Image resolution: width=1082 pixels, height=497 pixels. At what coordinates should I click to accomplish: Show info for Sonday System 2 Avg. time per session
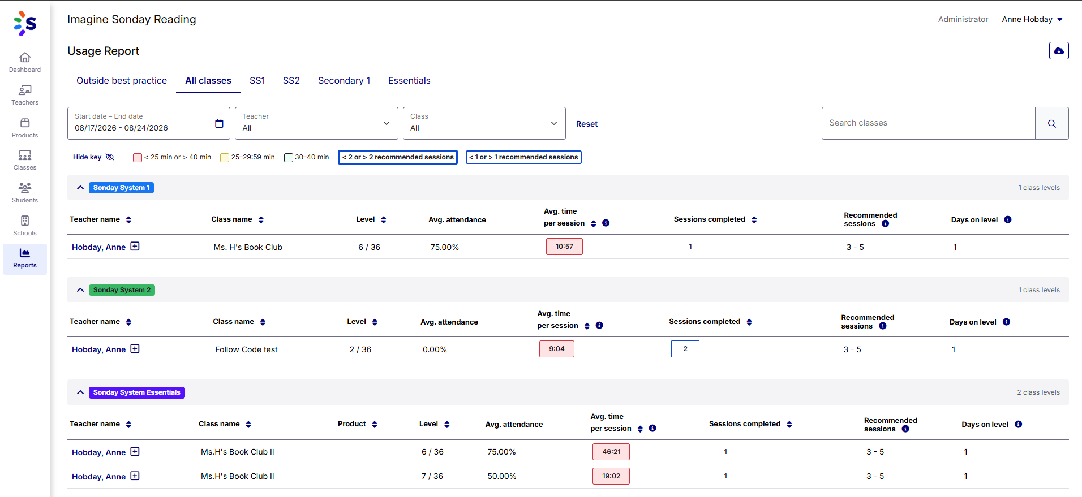599,326
